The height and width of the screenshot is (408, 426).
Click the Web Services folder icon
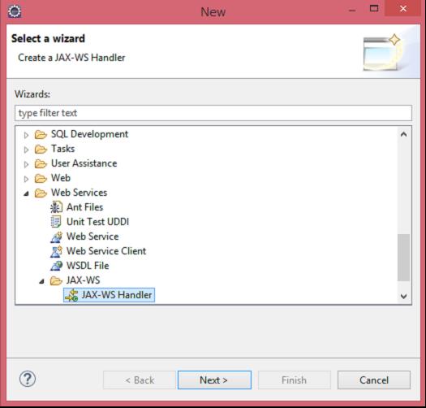[41, 193]
